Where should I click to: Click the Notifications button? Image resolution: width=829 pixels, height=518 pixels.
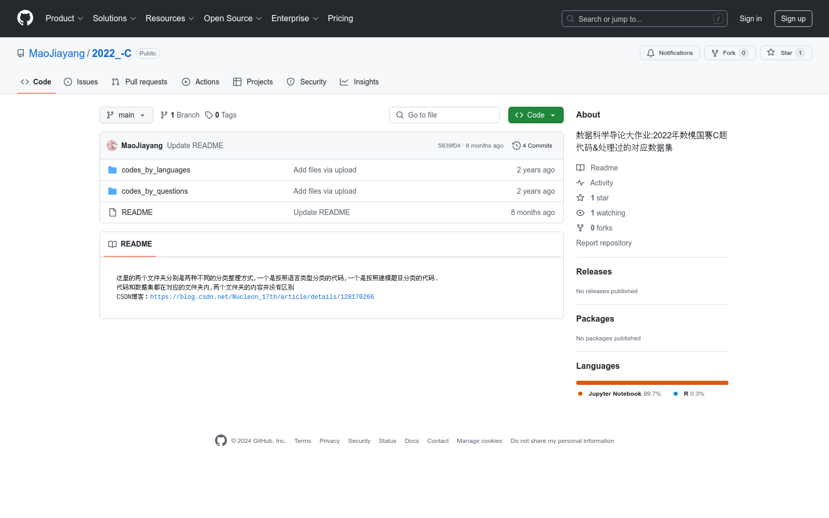coord(670,53)
